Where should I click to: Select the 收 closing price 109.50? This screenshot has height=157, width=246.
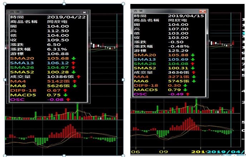58,40
